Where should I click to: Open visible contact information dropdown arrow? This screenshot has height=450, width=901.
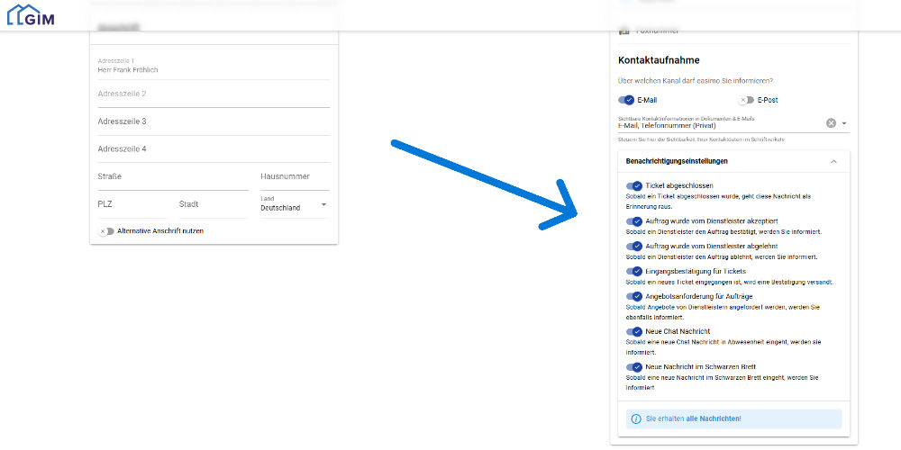[844, 123]
